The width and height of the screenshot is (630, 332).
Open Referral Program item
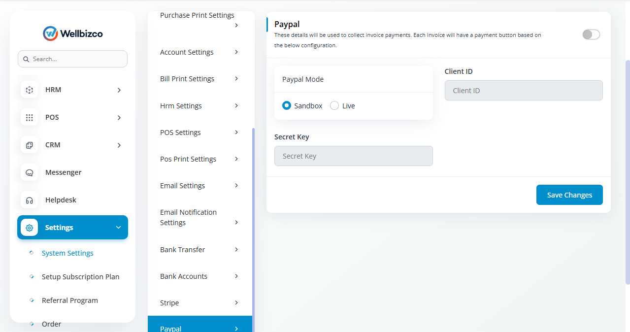click(69, 300)
